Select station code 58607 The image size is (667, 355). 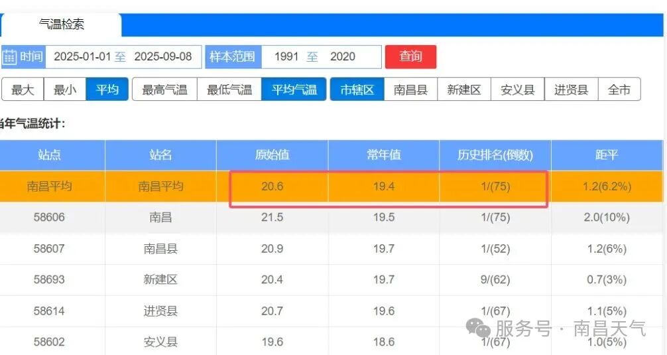click(49, 249)
